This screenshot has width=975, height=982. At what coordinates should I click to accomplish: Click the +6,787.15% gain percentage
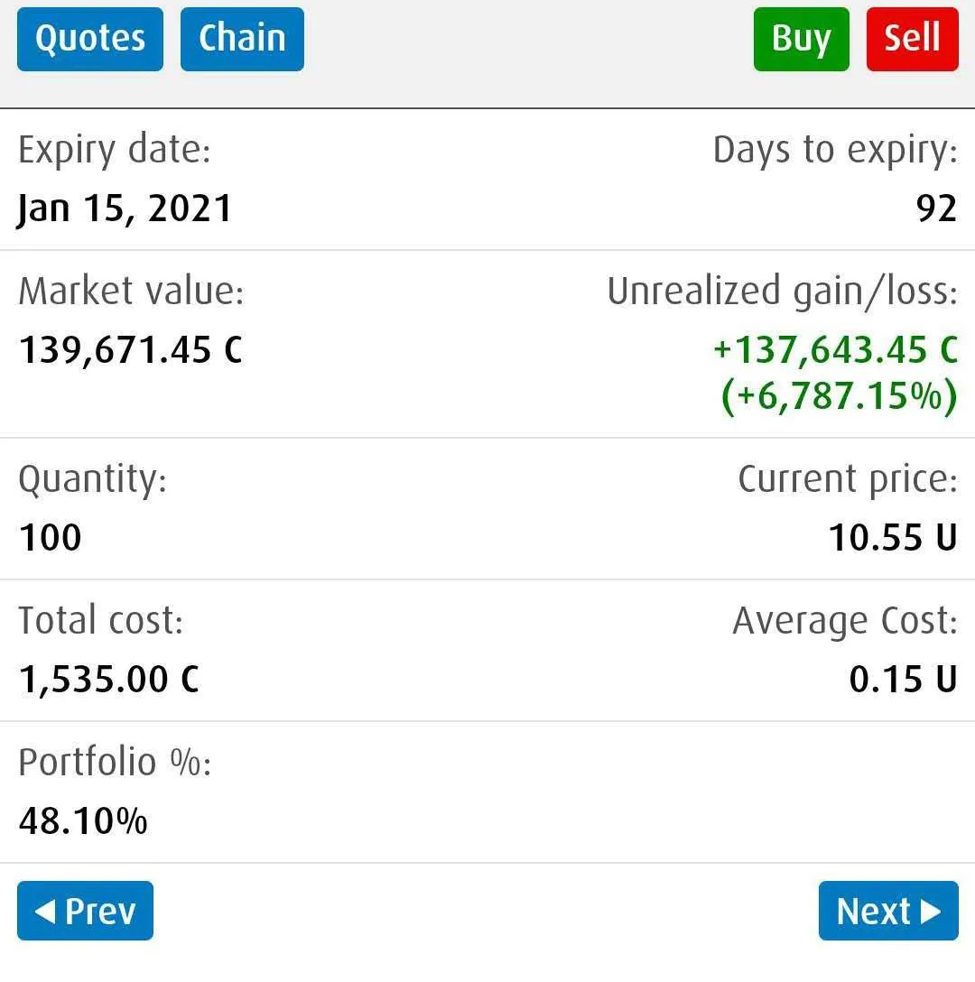click(839, 396)
